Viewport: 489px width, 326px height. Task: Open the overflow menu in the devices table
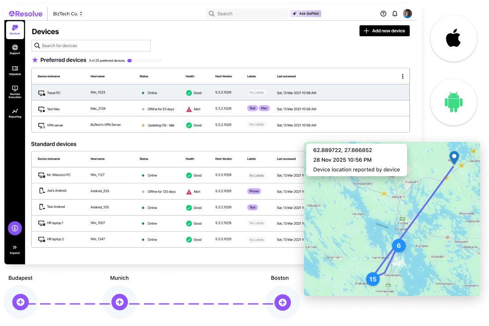(x=402, y=76)
